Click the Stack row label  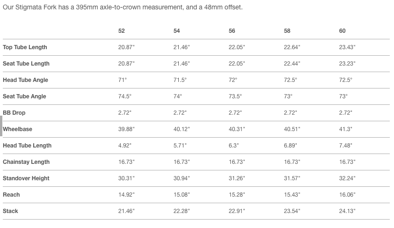pyautogui.click(x=10, y=211)
